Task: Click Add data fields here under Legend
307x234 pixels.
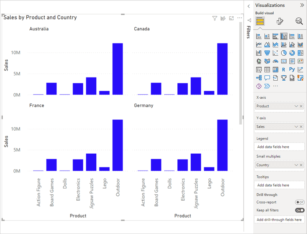Action: 279,146
